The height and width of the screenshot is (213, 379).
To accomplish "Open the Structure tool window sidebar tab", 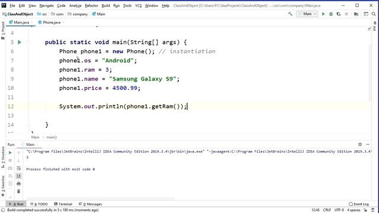I will (x=3, y=157).
